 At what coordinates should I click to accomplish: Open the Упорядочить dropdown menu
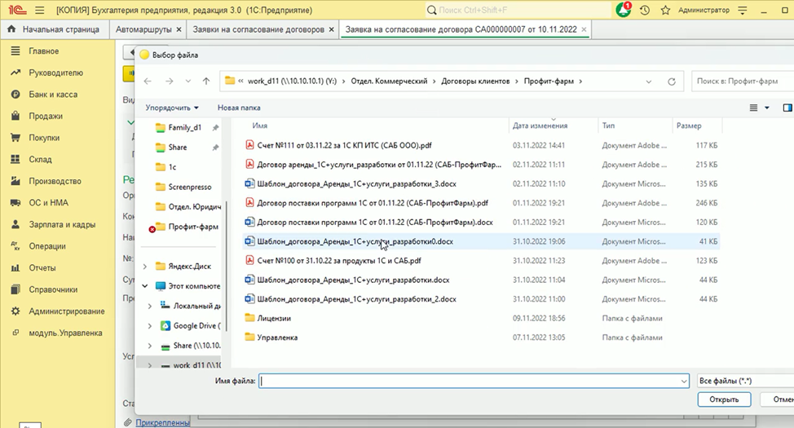(x=172, y=108)
